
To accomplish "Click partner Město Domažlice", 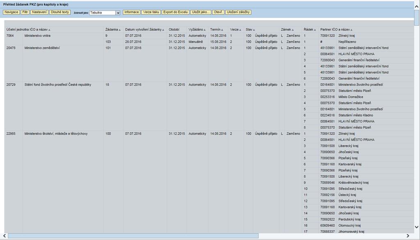I will pos(351,97).
